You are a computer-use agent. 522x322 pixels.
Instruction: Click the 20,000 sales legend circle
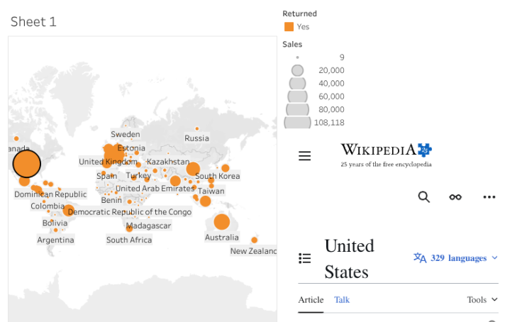pos(297,70)
